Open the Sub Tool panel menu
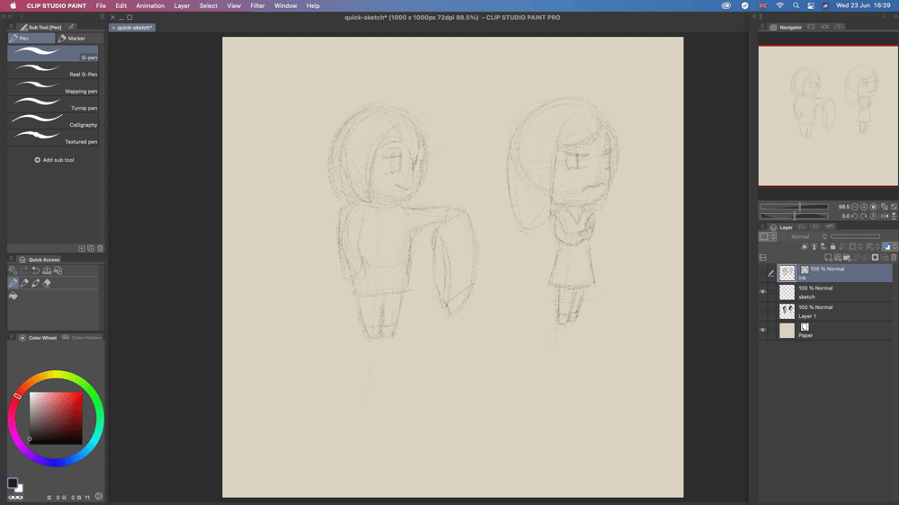Viewport: 899px width, 505px height. pos(11,27)
